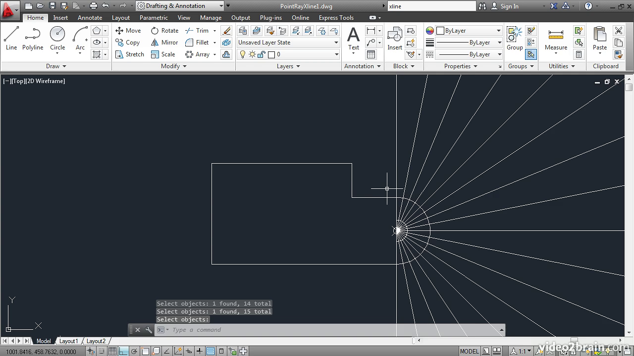Click the Undo arrow in quick access toolbar
634x356 pixels.
click(106, 6)
